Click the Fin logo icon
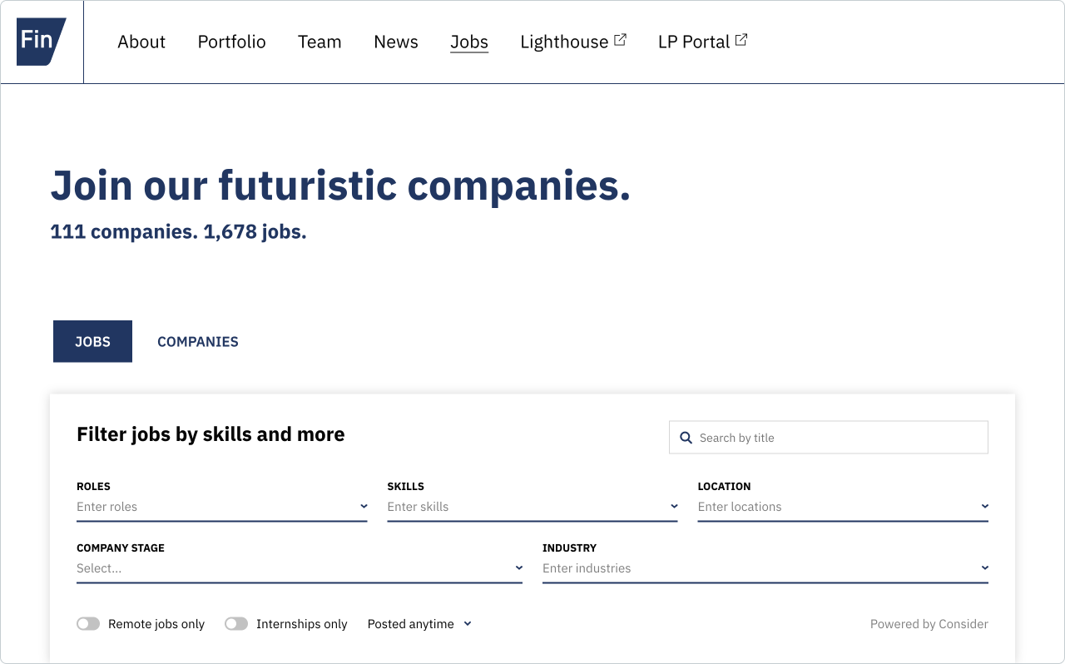The width and height of the screenshot is (1065, 664). (x=41, y=41)
